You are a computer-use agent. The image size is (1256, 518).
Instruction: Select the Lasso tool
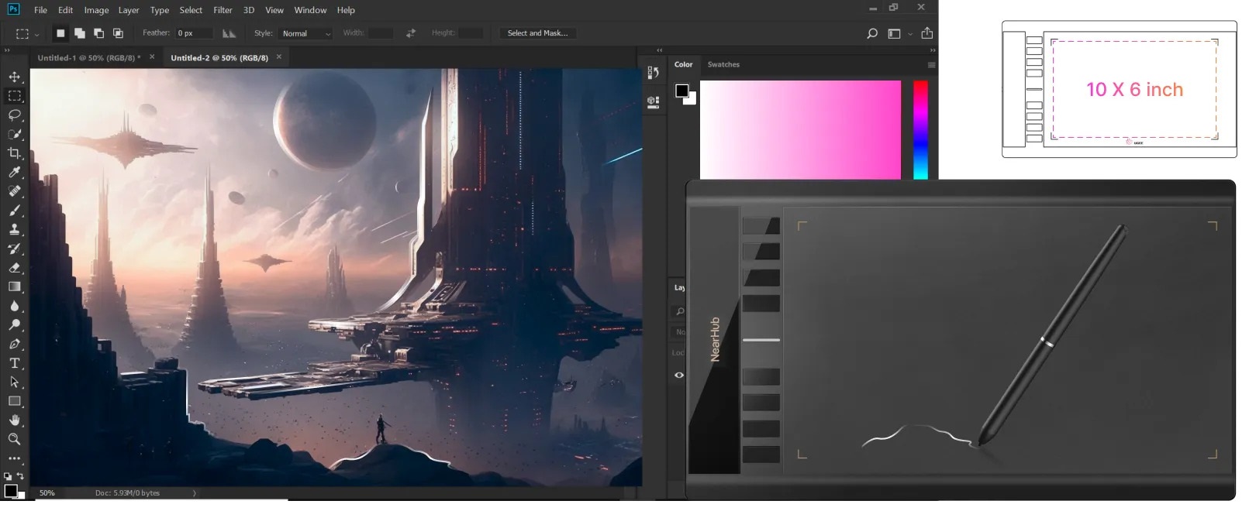(14, 115)
